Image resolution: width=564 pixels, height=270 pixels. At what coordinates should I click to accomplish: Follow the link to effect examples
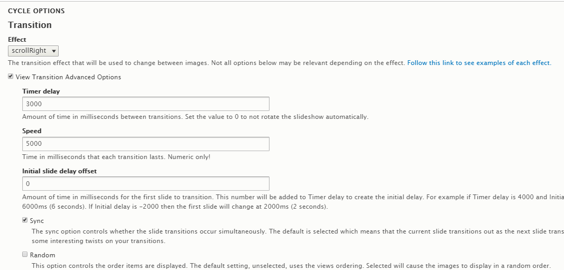click(479, 63)
